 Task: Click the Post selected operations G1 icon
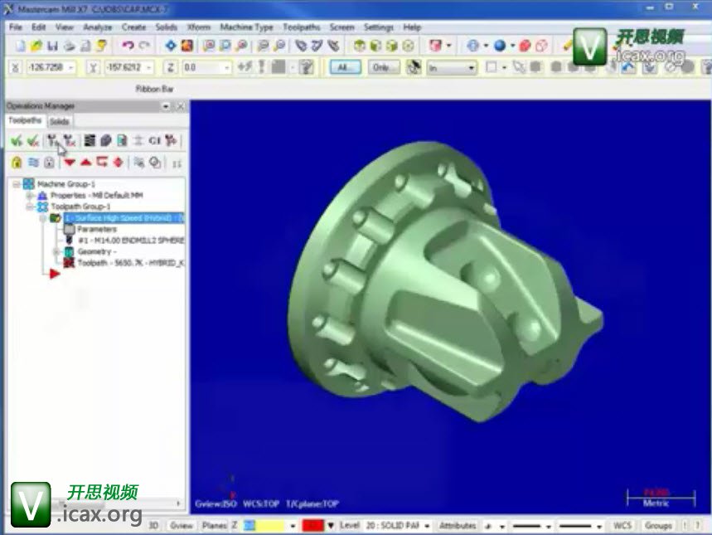(x=154, y=140)
